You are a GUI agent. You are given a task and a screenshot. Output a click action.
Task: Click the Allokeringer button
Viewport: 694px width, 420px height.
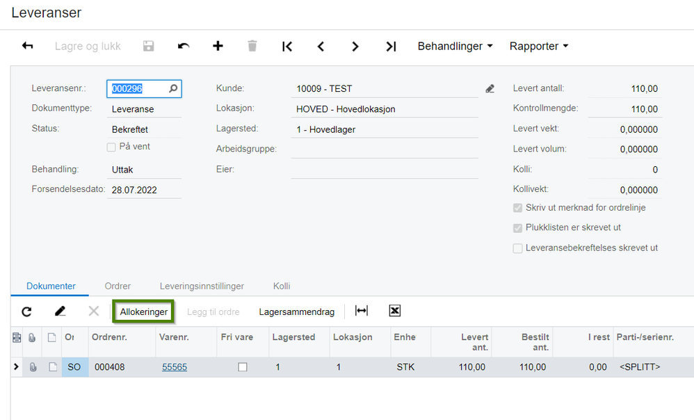point(143,312)
